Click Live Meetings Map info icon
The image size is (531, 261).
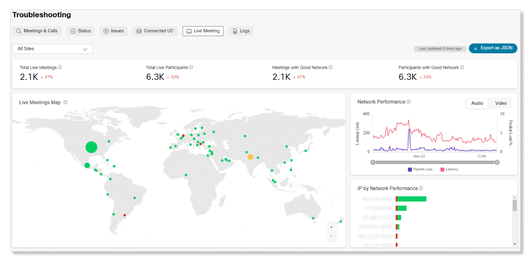65,102
